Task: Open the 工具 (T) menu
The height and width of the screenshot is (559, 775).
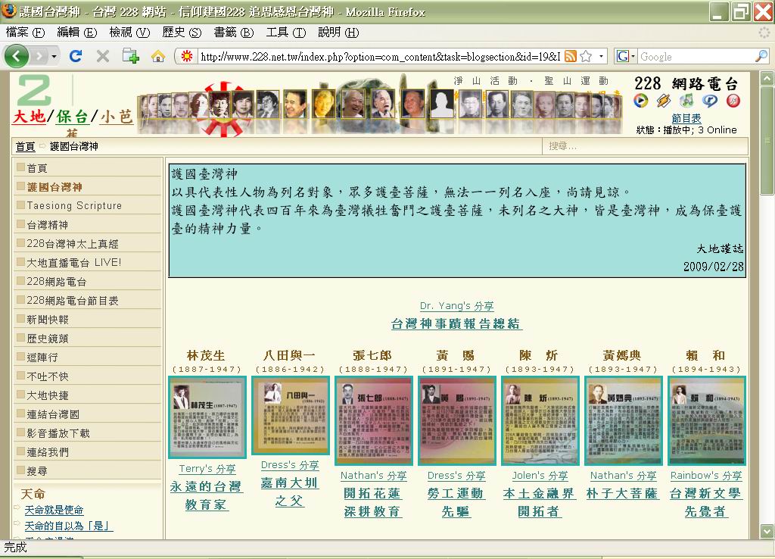Action: tap(285, 33)
